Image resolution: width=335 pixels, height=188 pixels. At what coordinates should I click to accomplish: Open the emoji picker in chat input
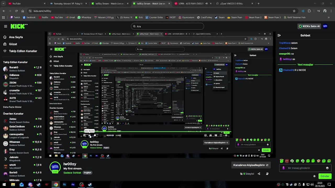(x=327, y=168)
